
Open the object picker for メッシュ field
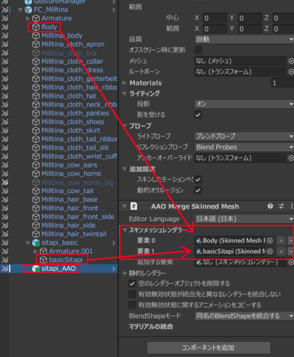point(291,61)
